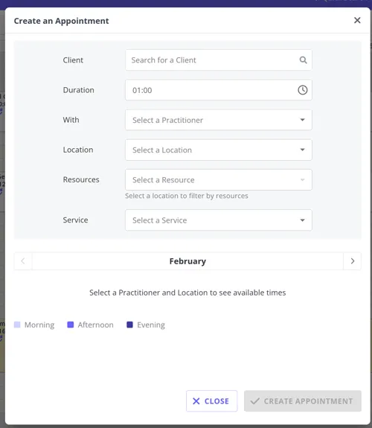This screenshot has height=428, width=372.
Task: Click the CLOSE button
Action: point(211,401)
